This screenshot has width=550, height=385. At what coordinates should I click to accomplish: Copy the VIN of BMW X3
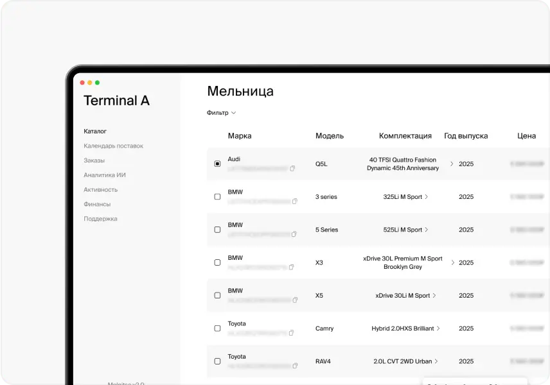click(x=291, y=267)
